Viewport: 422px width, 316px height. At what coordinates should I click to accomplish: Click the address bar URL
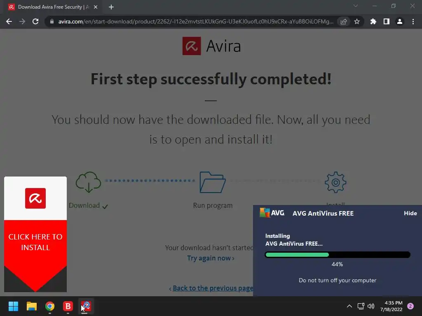pyautogui.click(x=196, y=21)
